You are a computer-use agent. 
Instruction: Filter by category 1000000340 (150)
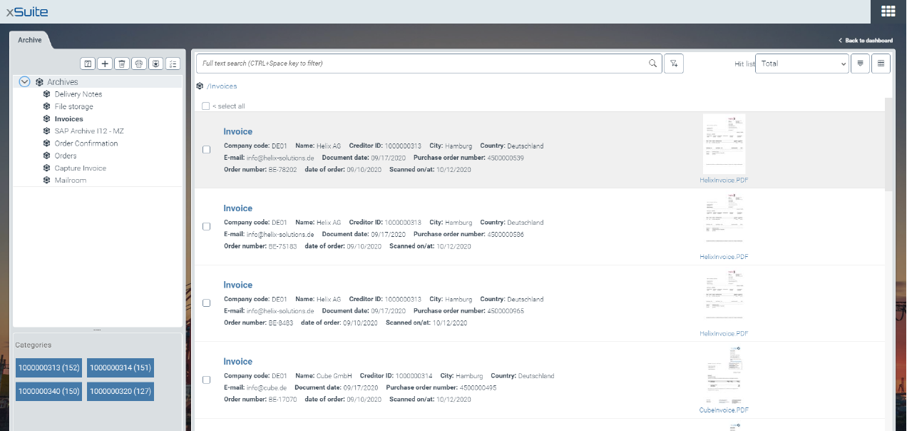[x=49, y=391]
